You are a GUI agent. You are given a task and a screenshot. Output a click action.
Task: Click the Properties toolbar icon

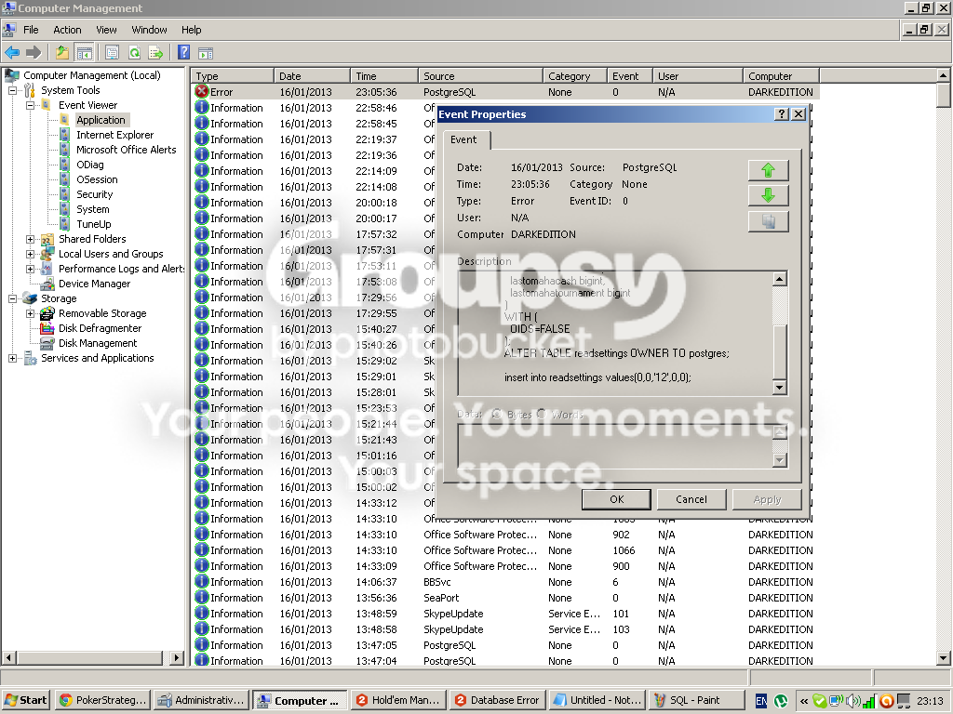(x=112, y=53)
